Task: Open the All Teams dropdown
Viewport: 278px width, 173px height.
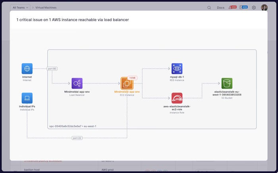Action: (x=20, y=8)
